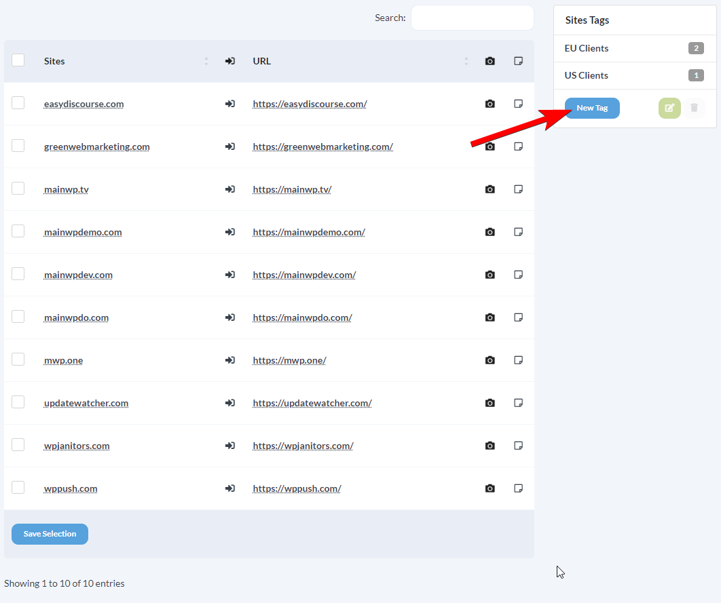Open camera icon for mainwpdev.com row

coord(489,275)
